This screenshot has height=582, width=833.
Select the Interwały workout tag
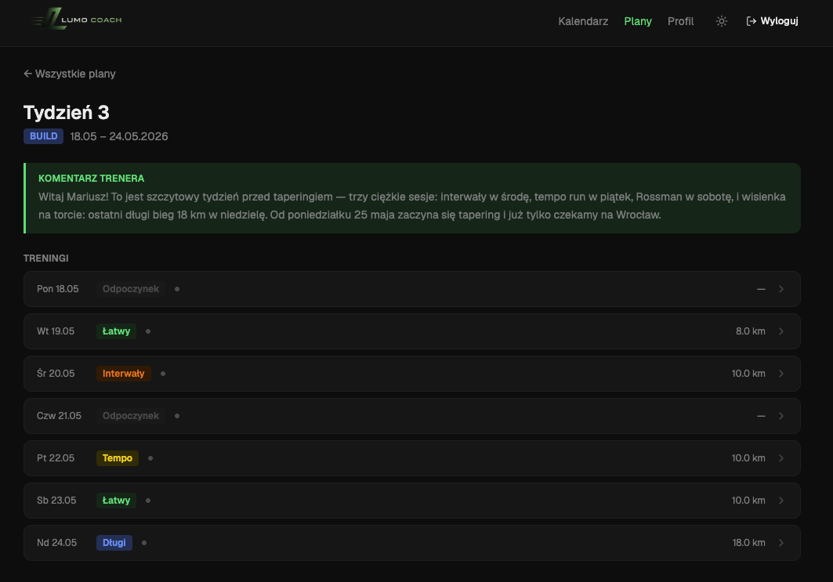[123, 374]
